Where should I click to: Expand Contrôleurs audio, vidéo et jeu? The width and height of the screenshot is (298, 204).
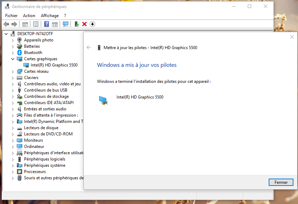click(x=13, y=84)
